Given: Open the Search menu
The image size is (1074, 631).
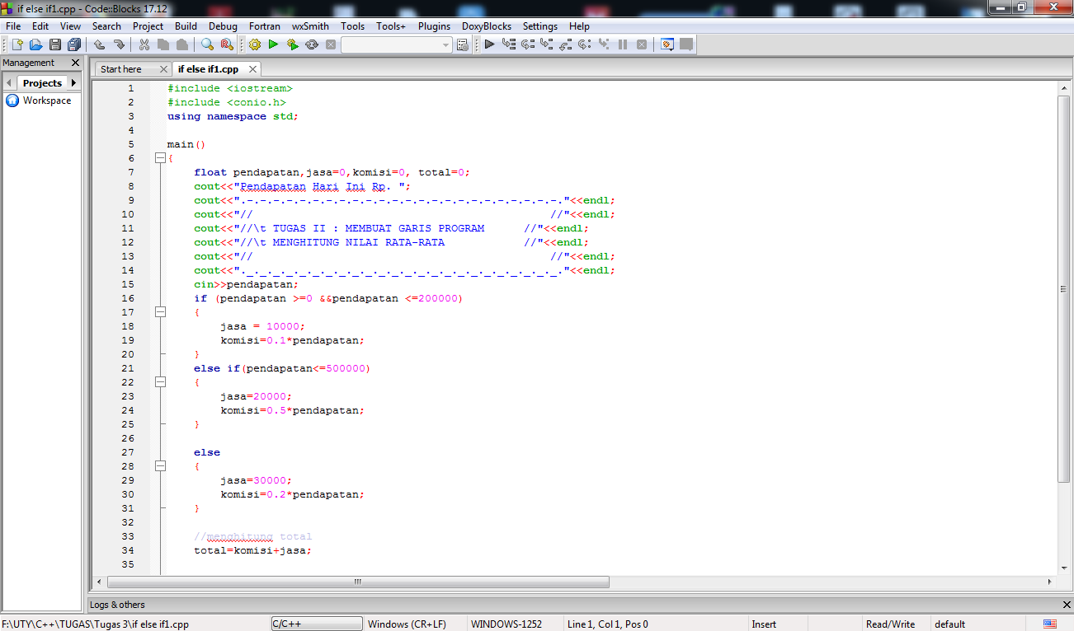Looking at the screenshot, I should (106, 26).
